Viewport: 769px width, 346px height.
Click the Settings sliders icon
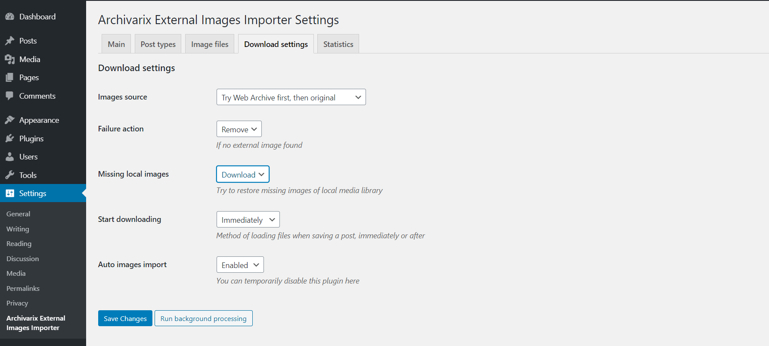(x=9, y=193)
